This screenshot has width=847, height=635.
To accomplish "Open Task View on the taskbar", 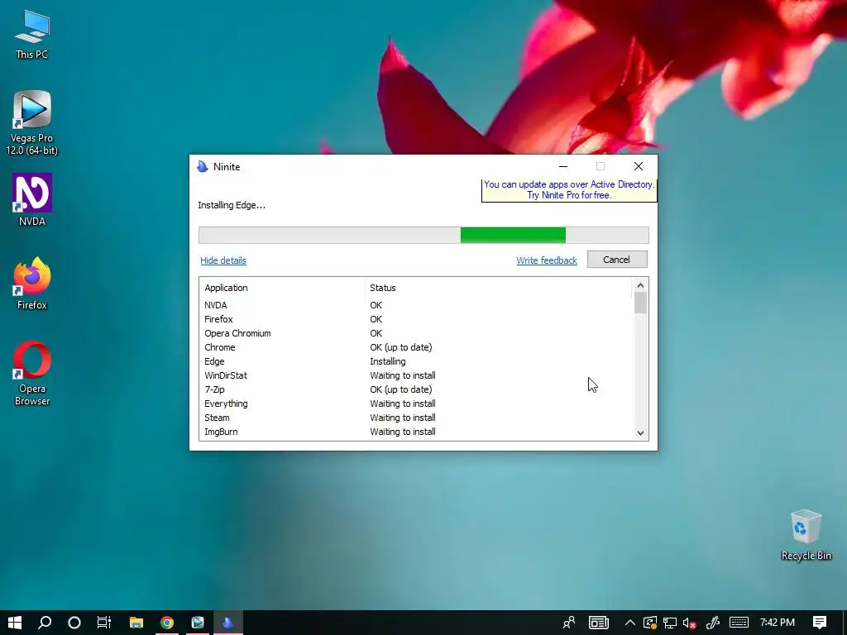I will tap(103, 623).
